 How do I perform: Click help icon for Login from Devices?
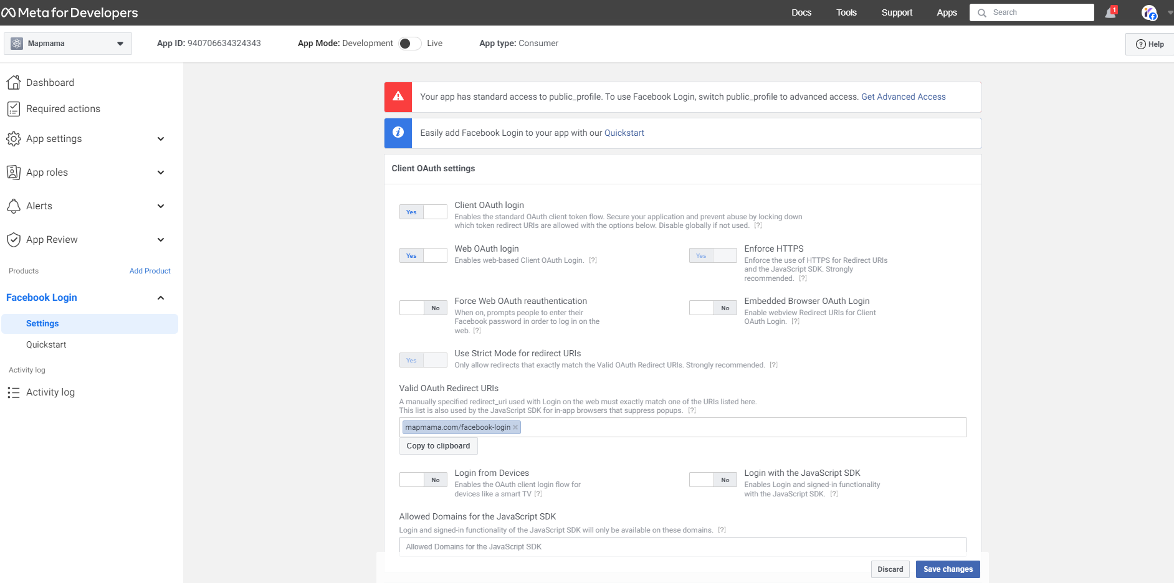(538, 494)
